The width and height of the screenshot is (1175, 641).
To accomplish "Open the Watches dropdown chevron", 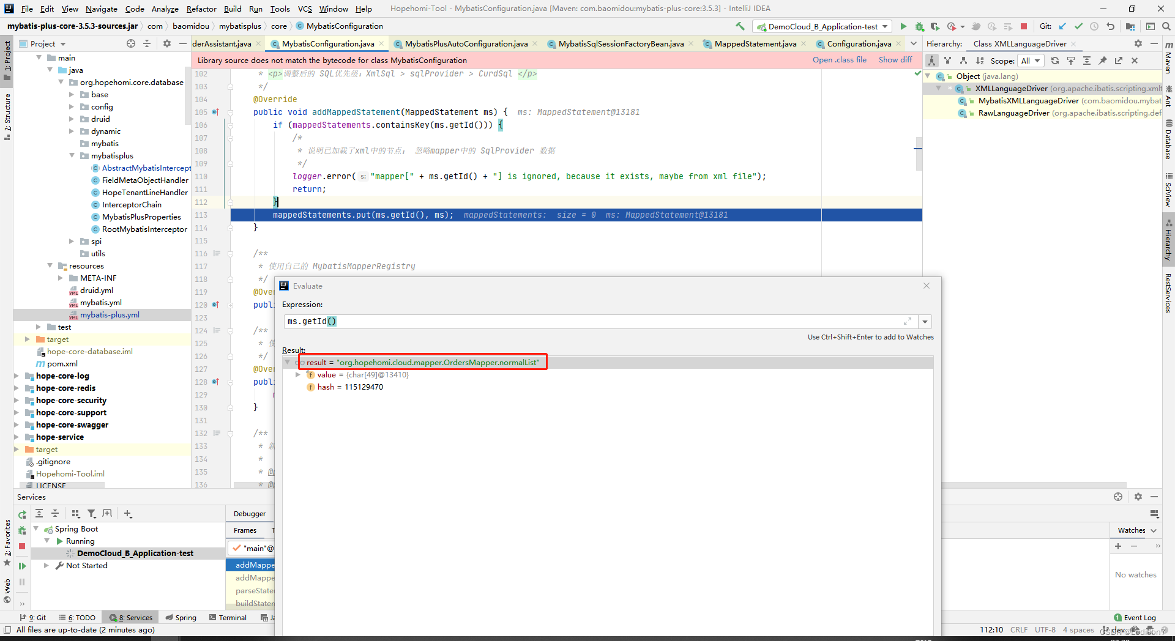I will (x=1154, y=531).
